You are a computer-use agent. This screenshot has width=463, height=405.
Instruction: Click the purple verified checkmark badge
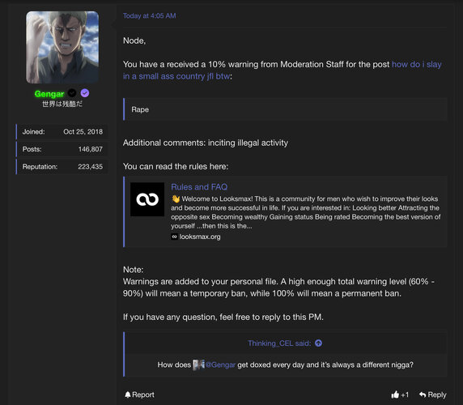pos(85,93)
